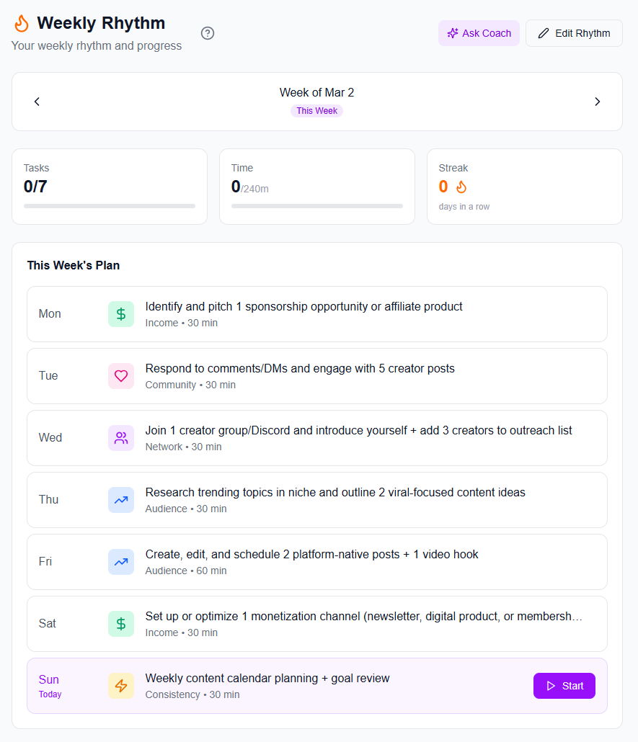Click Sunday's yellow lightning Consistency icon
638x742 pixels.
click(x=121, y=686)
